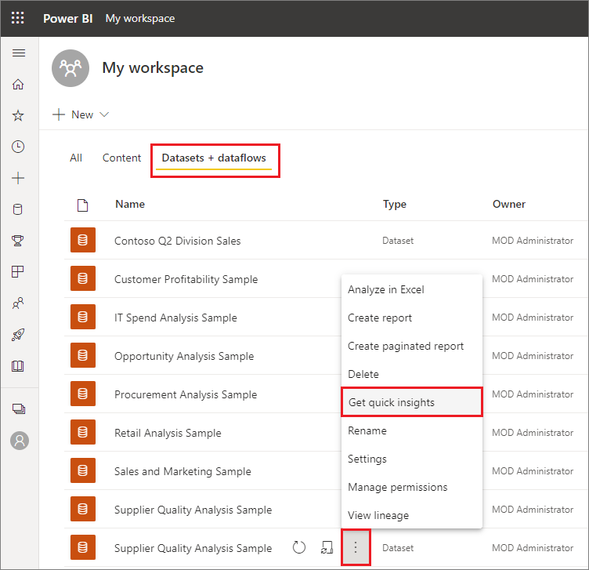The height and width of the screenshot is (570, 589).
Task: Open Apps grid icon in sidebar
Action: click(x=19, y=272)
